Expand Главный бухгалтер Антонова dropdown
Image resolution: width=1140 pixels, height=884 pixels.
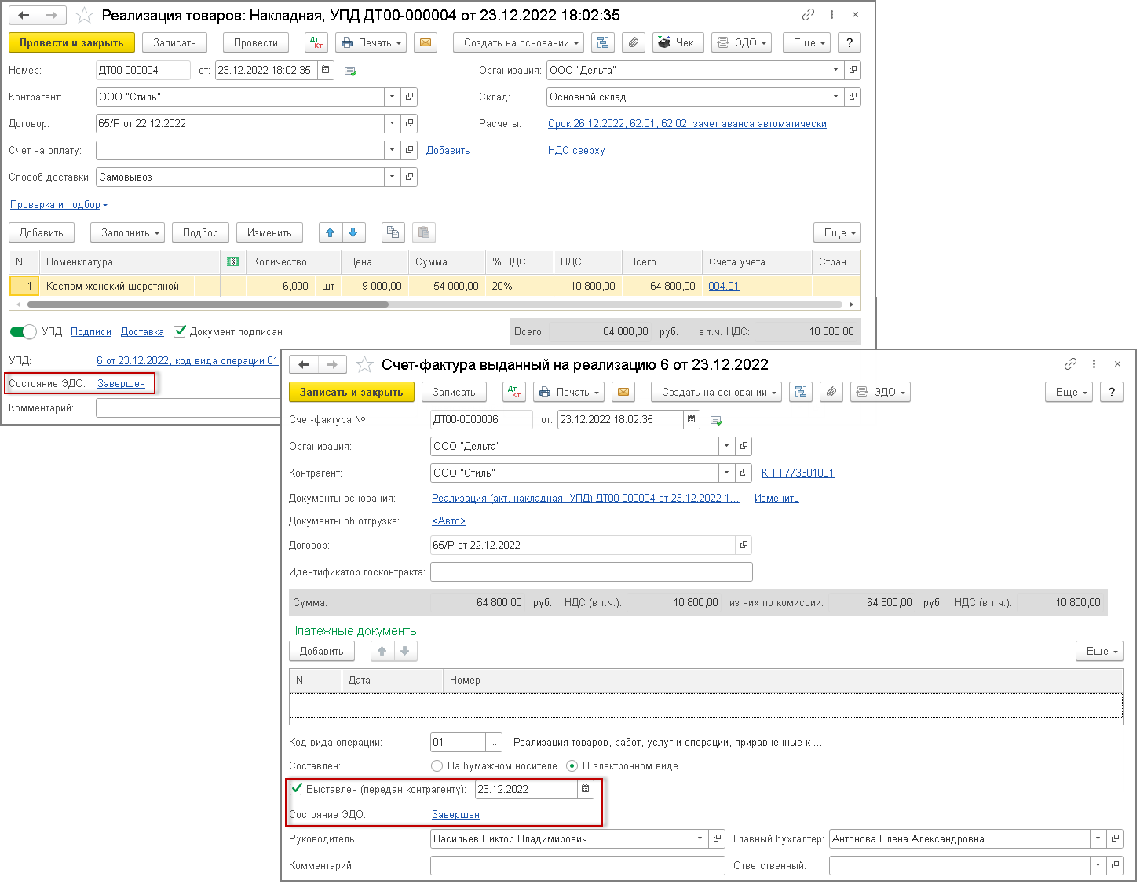(x=1098, y=838)
